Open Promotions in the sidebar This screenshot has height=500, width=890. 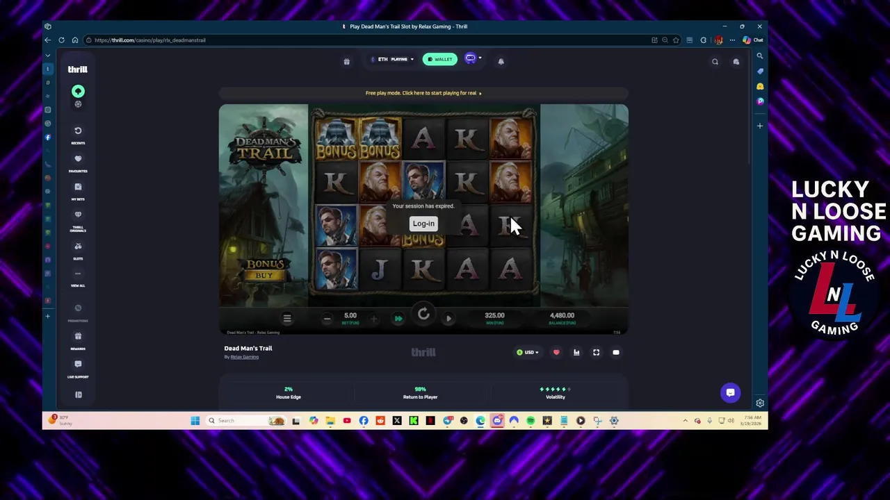pyautogui.click(x=78, y=312)
